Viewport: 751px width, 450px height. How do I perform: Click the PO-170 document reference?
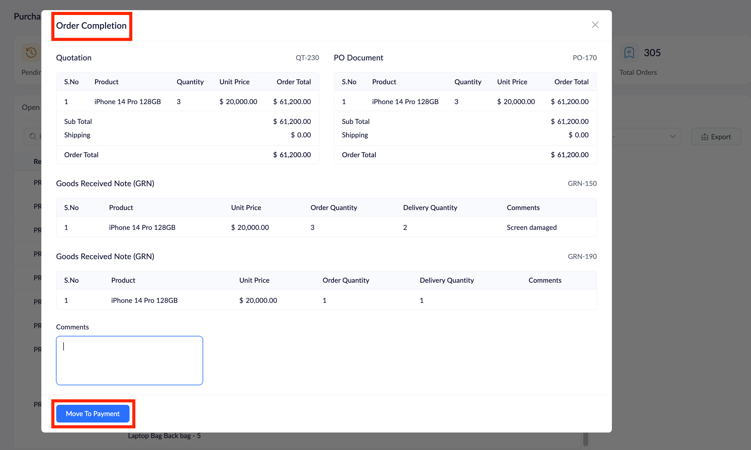tap(584, 58)
